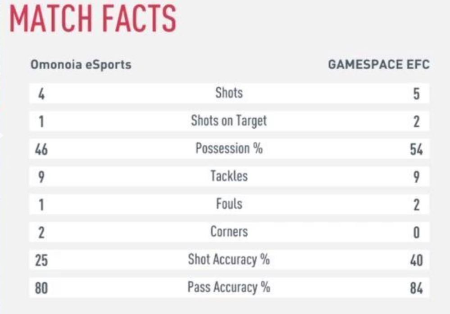450x314 pixels.
Task: Select the Fouls row label
Action: (229, 204)
